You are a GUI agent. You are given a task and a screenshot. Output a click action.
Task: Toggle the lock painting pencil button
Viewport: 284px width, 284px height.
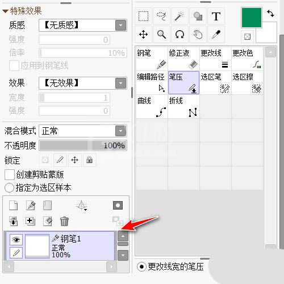(60, 160)
